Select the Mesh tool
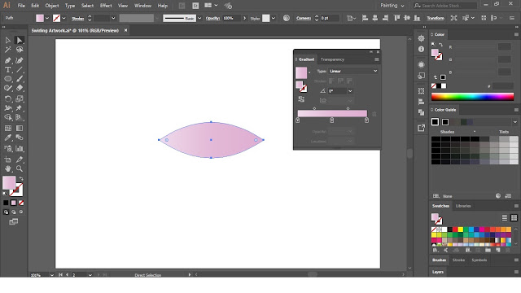Viewport: 521px width, 293px height. click(7, 129)
